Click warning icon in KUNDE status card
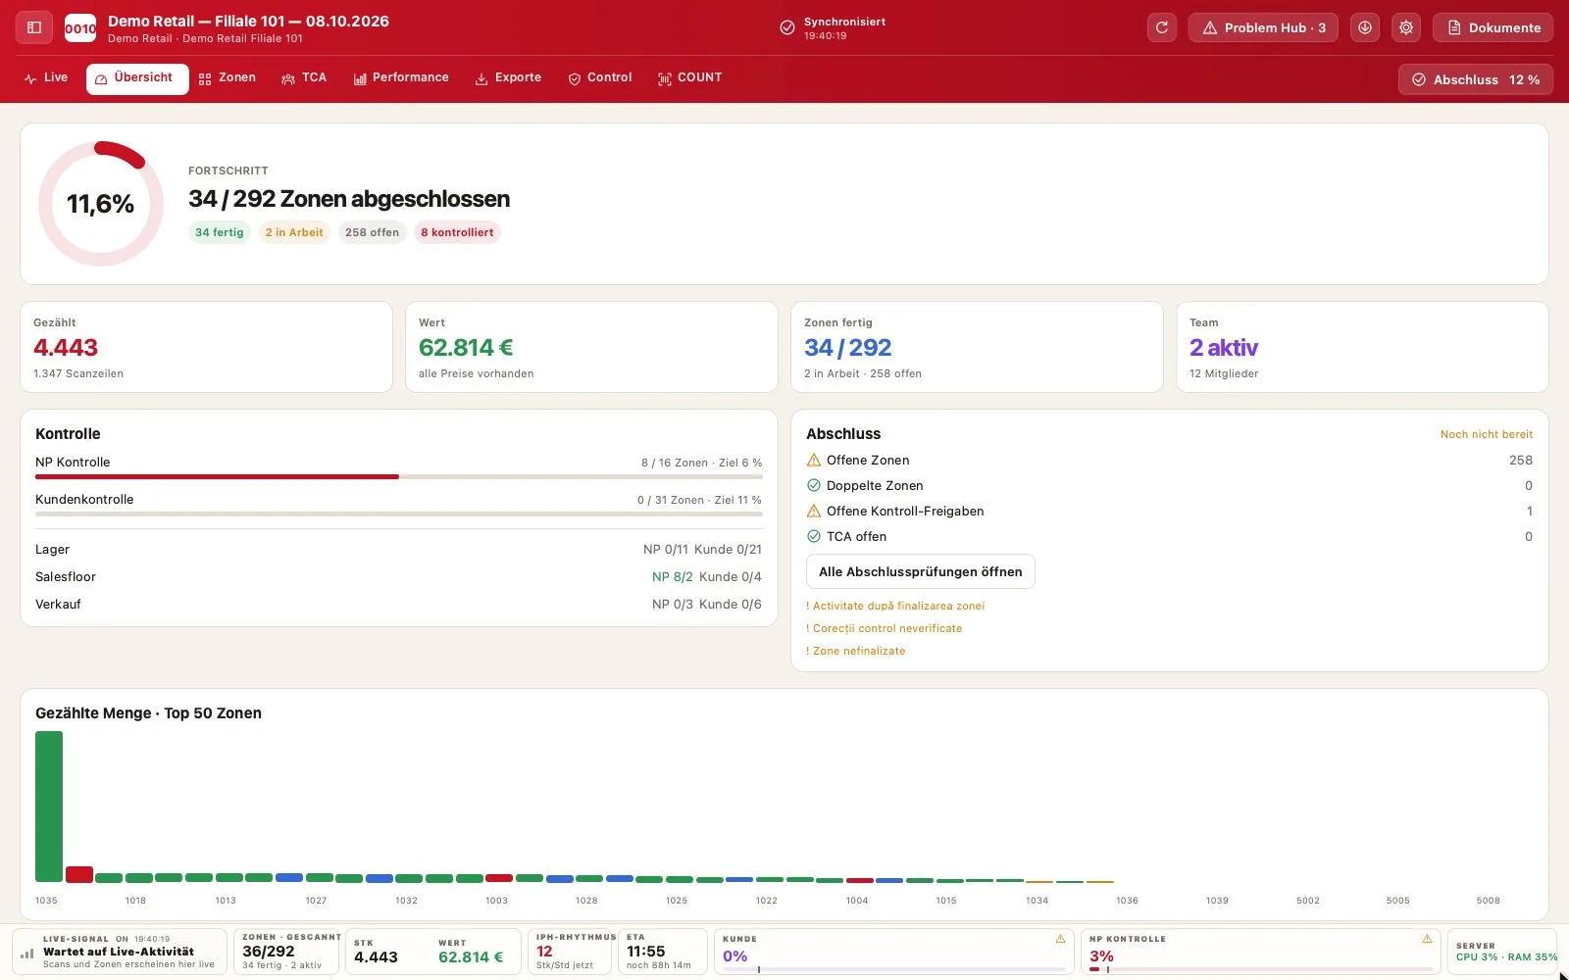 [1060, 939]
